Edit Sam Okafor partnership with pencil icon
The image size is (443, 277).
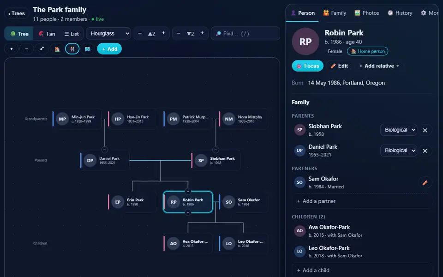[425, 183]
